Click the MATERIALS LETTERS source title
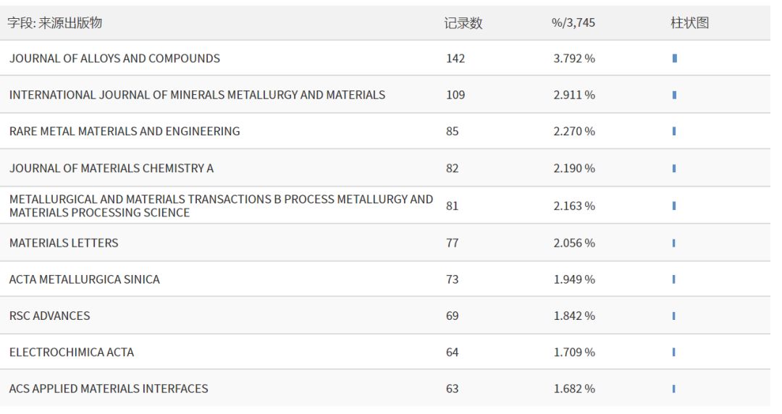Viewport: 782px width, 414px height. [x=64, y=243]
